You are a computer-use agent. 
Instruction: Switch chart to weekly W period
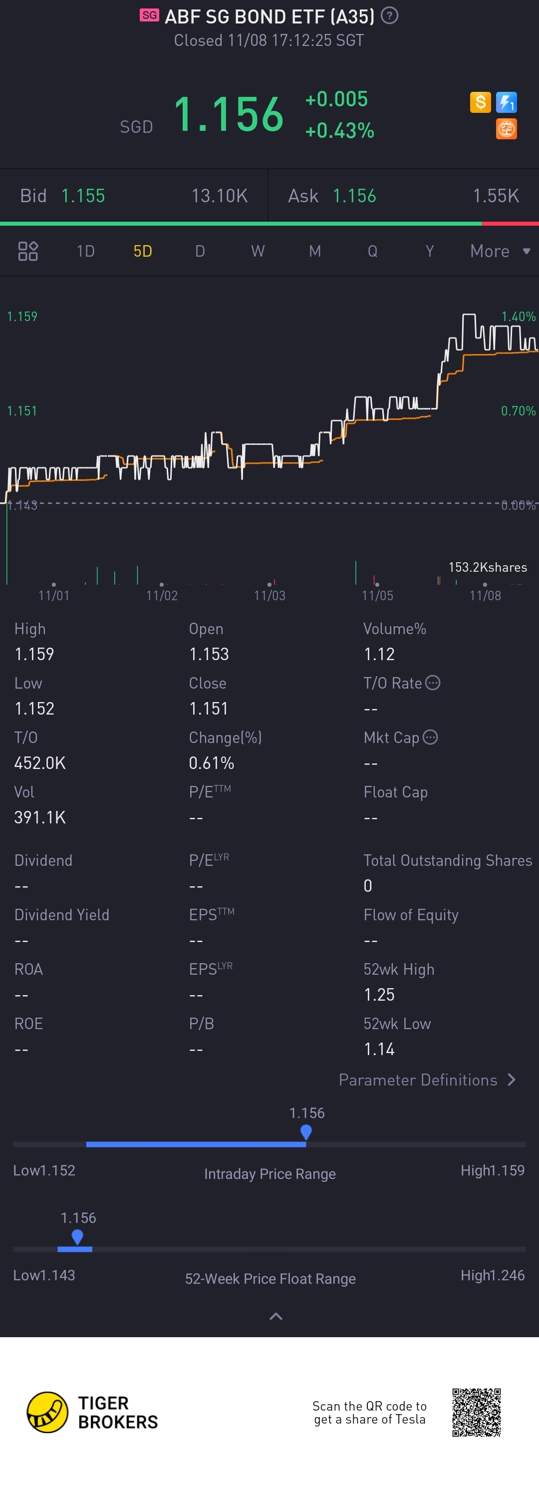258,251
